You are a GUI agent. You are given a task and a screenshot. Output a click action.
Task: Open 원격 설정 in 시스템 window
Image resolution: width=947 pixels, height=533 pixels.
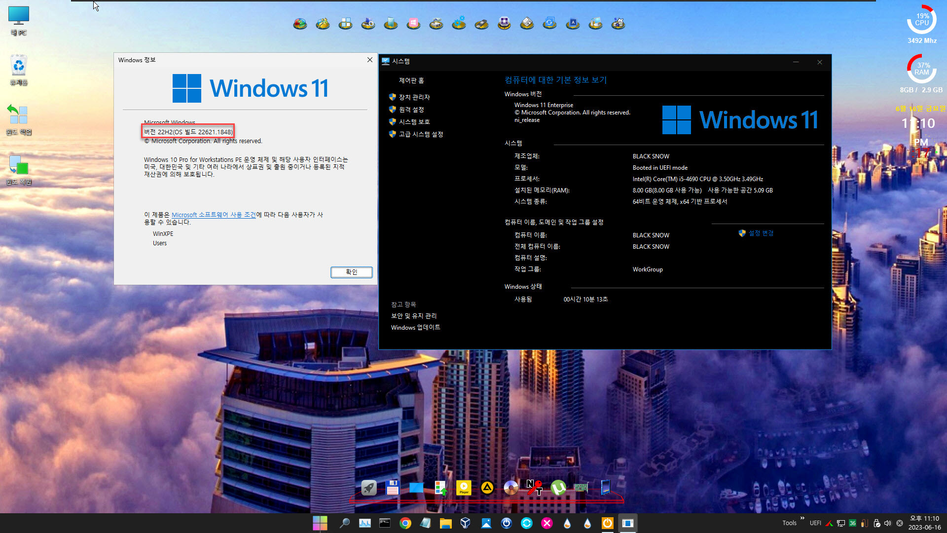coord(411,110)
